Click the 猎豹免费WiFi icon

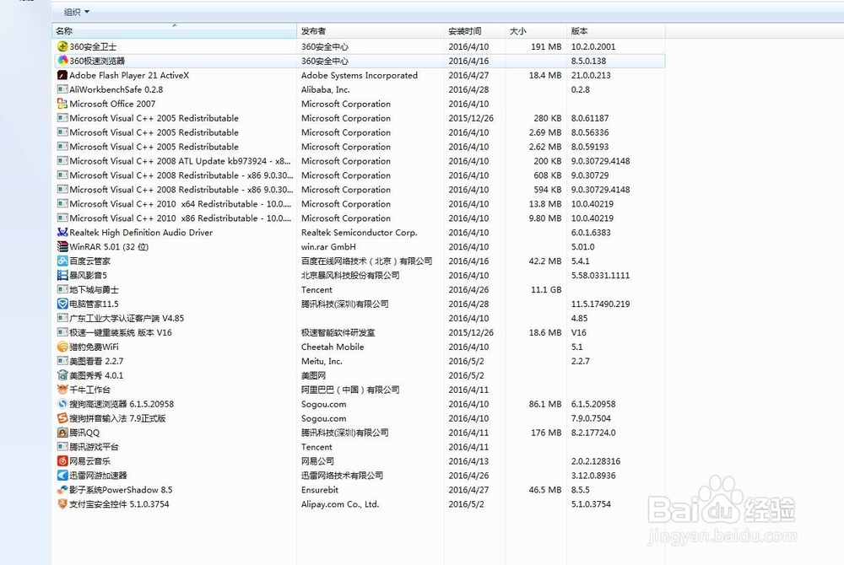coord(62,347)
